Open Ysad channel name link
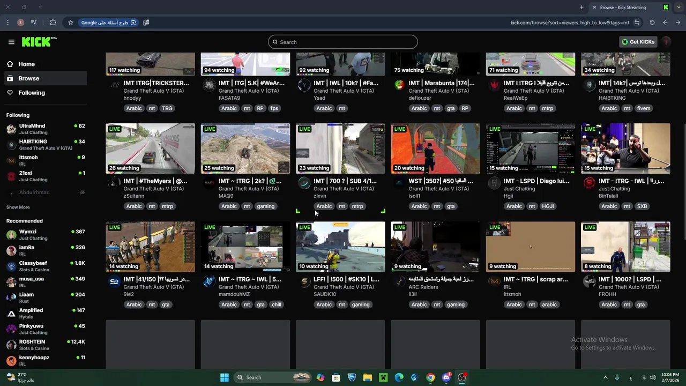686x386 pixels. pos(319,98)
